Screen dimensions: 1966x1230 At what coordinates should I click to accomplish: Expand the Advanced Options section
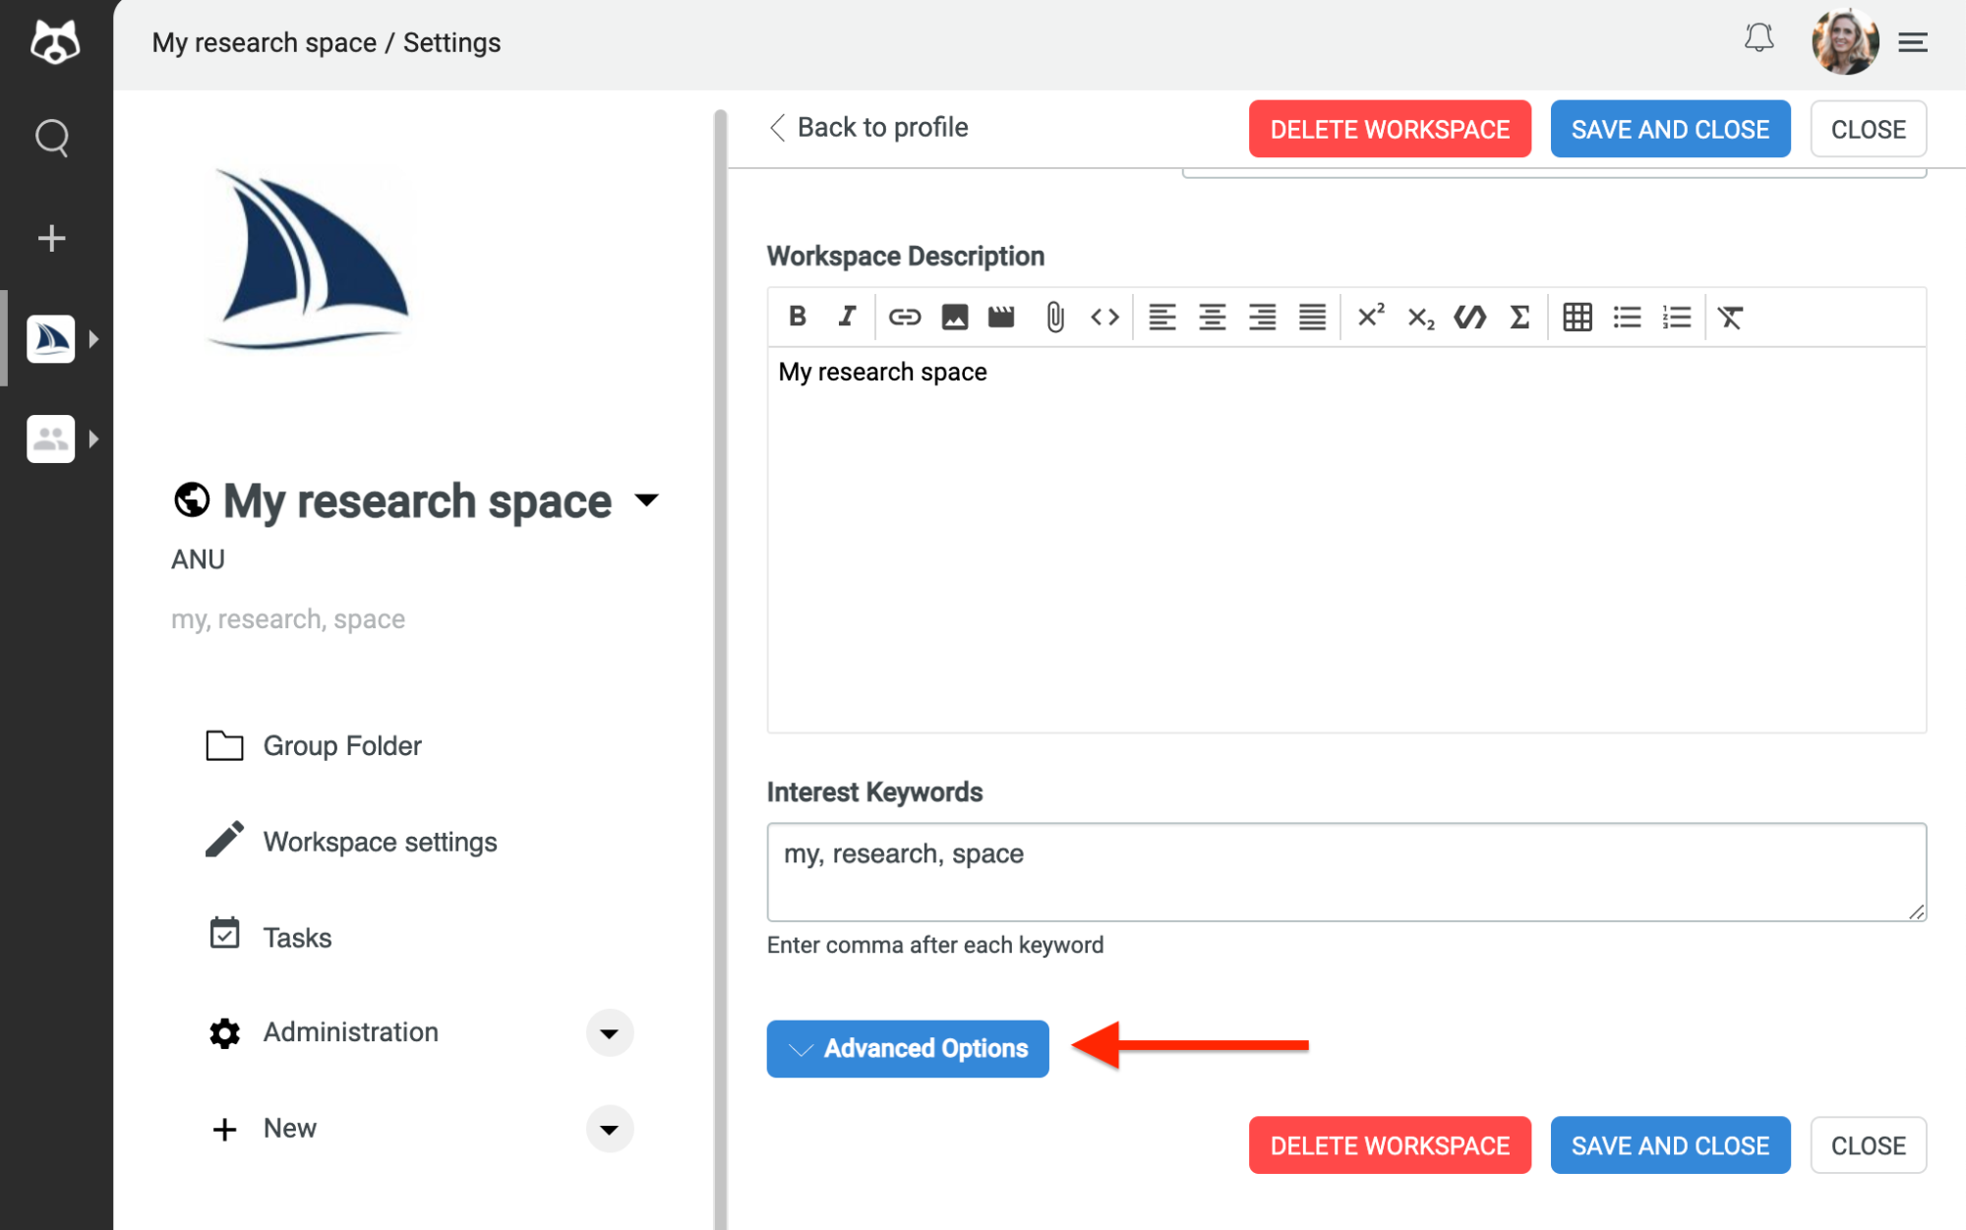point(906,1048)
